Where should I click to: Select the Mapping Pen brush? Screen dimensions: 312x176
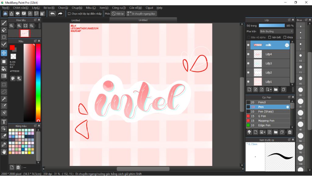(268, 121)
